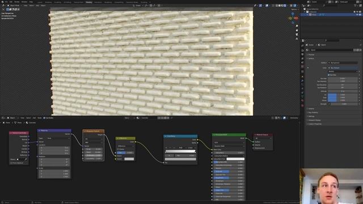Expand the Viewport Display panel
The image size is (363, 204).
(314, 120)
